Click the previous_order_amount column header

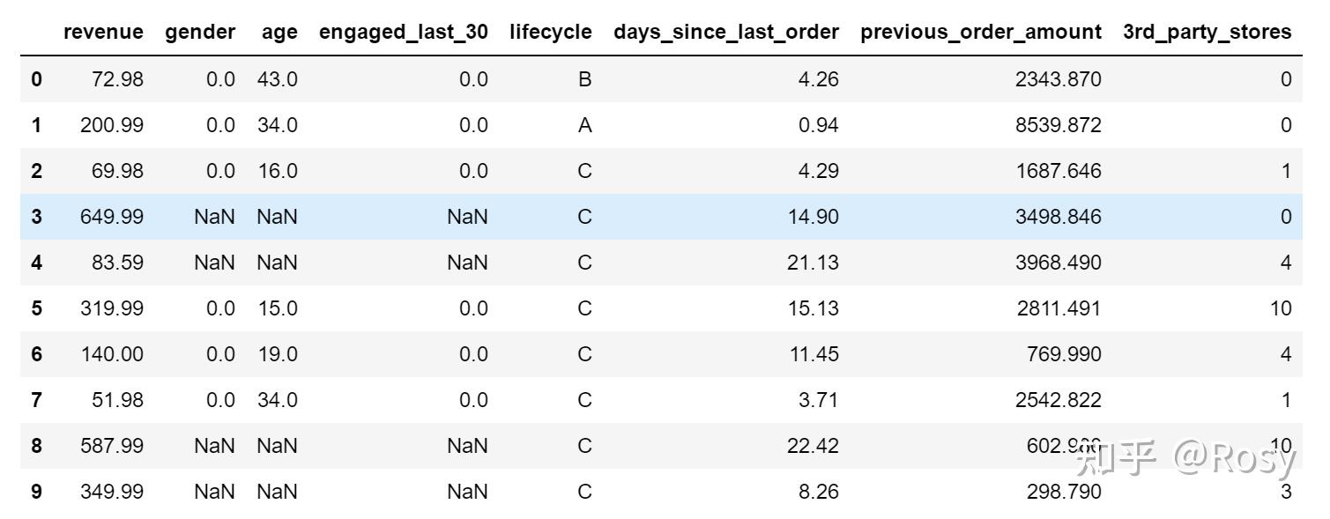coord(981,33)
